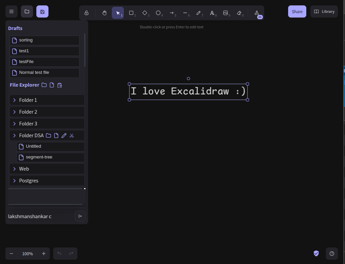Open the hamburger main menu
This screenshot has height=264, width=345.
click(x=11, y=11)
